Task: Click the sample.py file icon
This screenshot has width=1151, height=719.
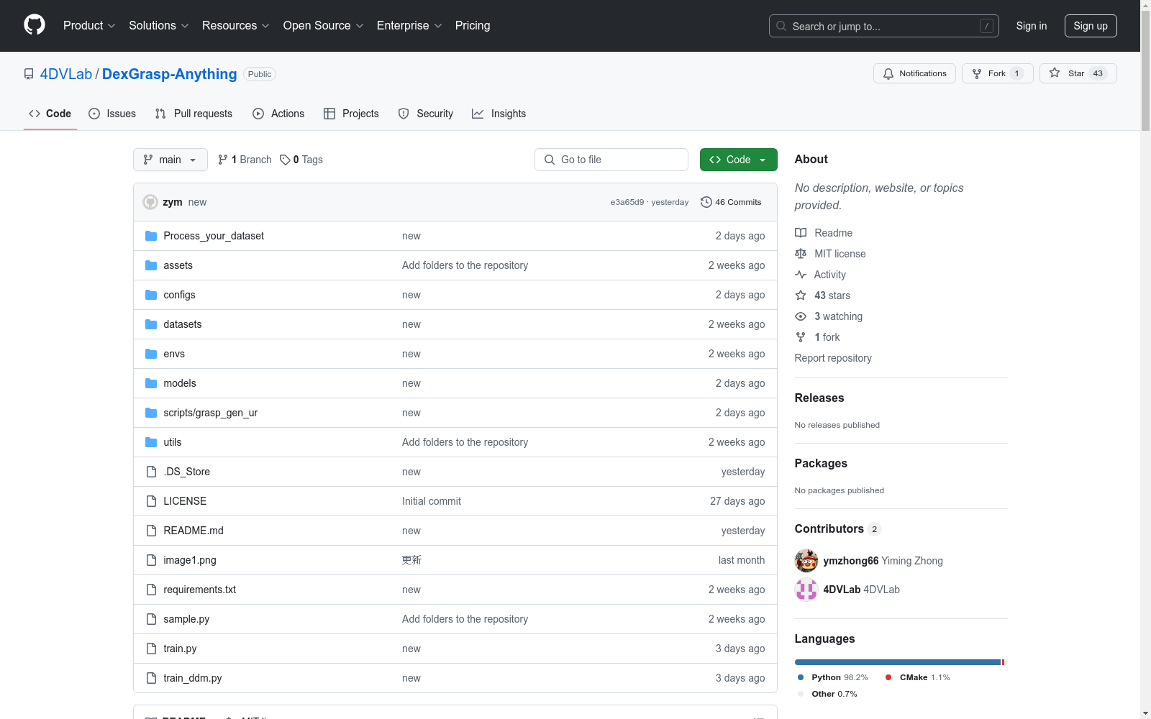Action: [151, 619]
